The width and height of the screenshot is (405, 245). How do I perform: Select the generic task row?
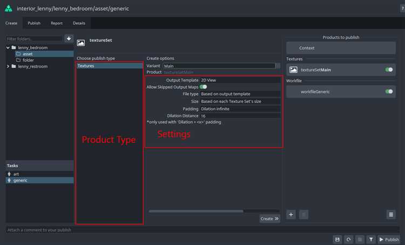tap(39, 180)
